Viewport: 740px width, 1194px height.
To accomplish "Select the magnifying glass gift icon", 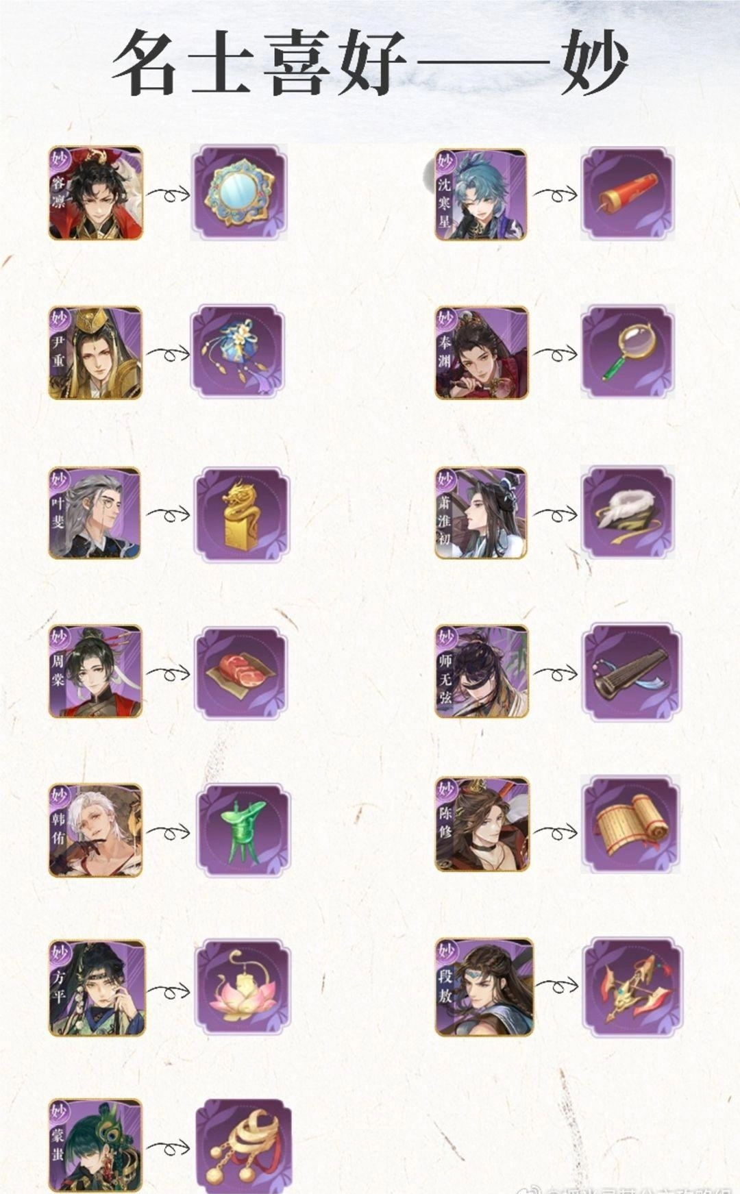I will click(628, 353).
